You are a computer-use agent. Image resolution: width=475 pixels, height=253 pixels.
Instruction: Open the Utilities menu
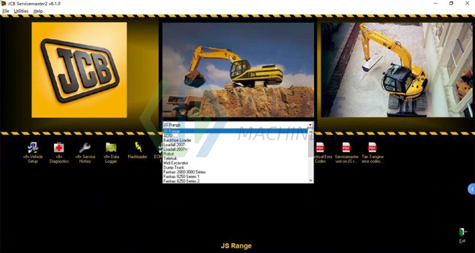pos(21,11)
